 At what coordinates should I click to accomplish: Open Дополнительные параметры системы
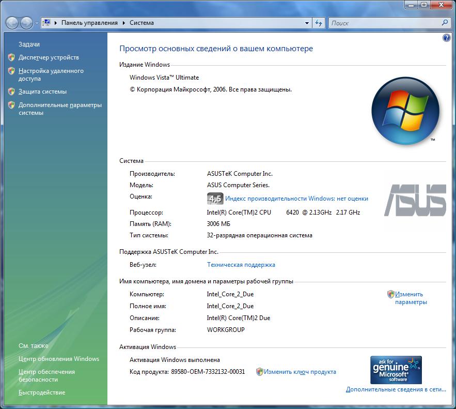coord(60,109)
